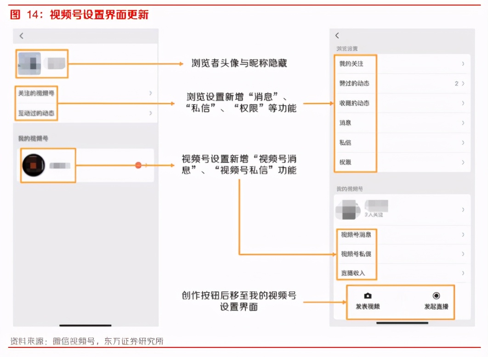Image resolution: width=488 pixels, height=357 pixels.
Task: Click the count 2 on 赞过的动态 row
Action: 456,84
